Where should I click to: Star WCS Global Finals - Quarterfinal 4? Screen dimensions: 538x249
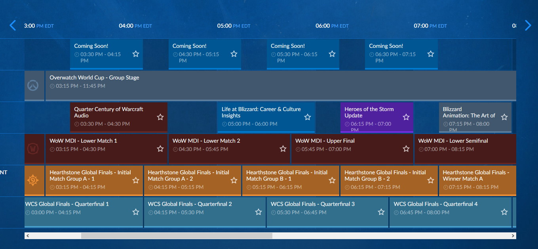click(504, 212)
